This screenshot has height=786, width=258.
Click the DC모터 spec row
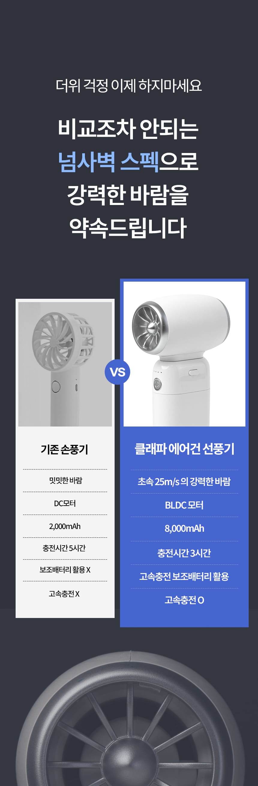click(x=65, y=503)
